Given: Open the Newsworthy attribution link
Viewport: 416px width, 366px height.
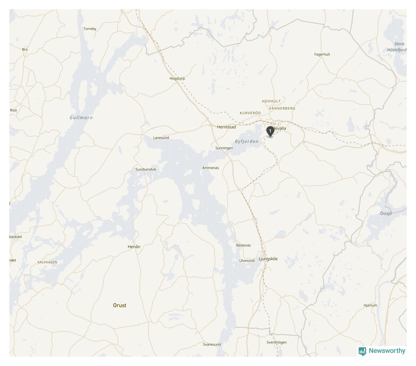Looking at the screenshot, I should [382, 351].
